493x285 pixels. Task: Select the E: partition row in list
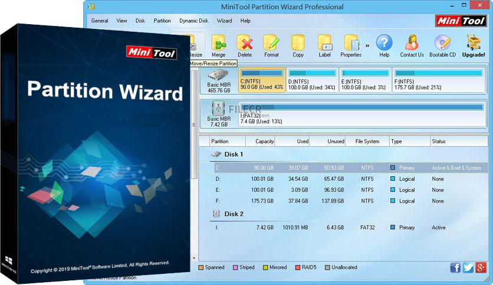click(x=343, y=190)
